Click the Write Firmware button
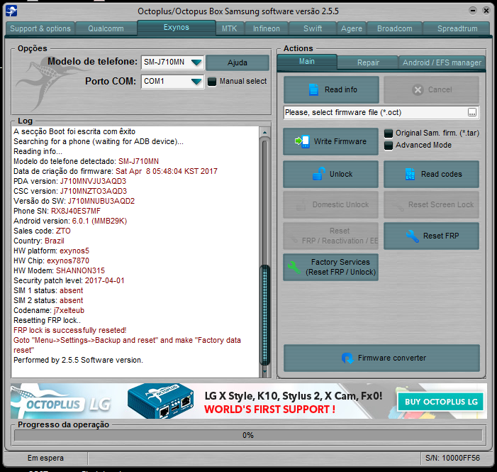This screenshot has width=497, height=472. [x=330, y=141]
